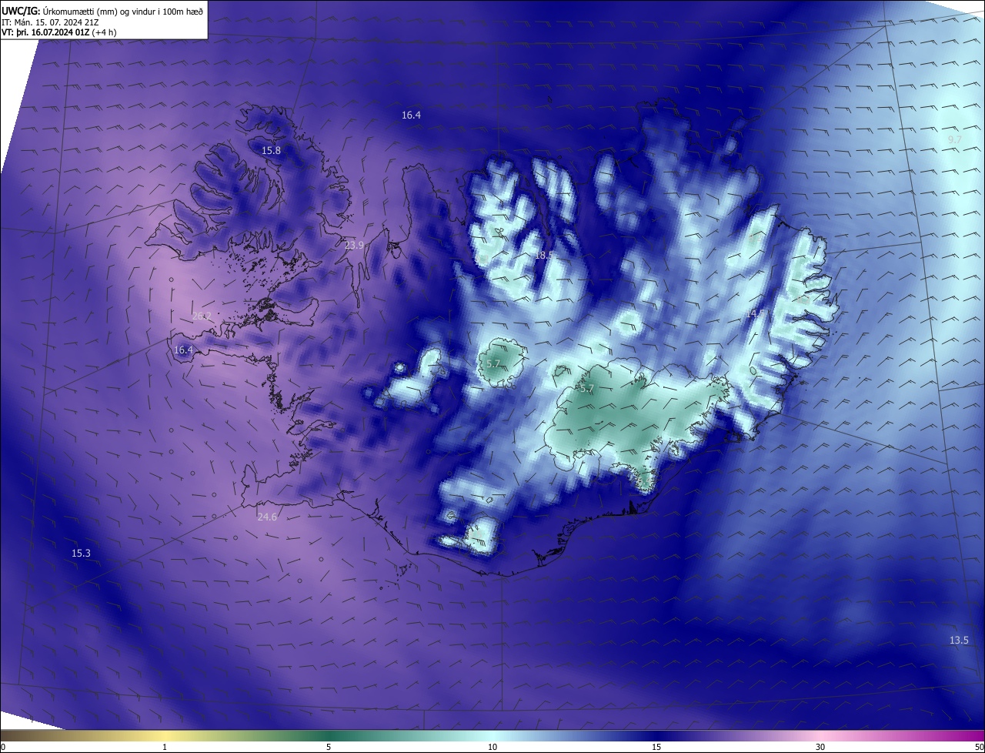Click the 18.5 value label on the map
The width and height of the screenshot is (985, 753).
[544, 255]
